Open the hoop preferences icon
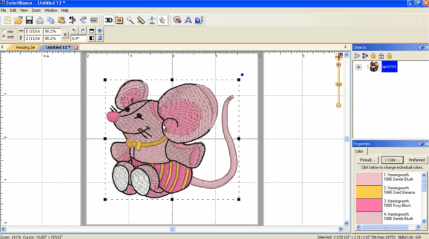This screenshot has height=239, width=429. pyautogui.click(x=120, y=20)
